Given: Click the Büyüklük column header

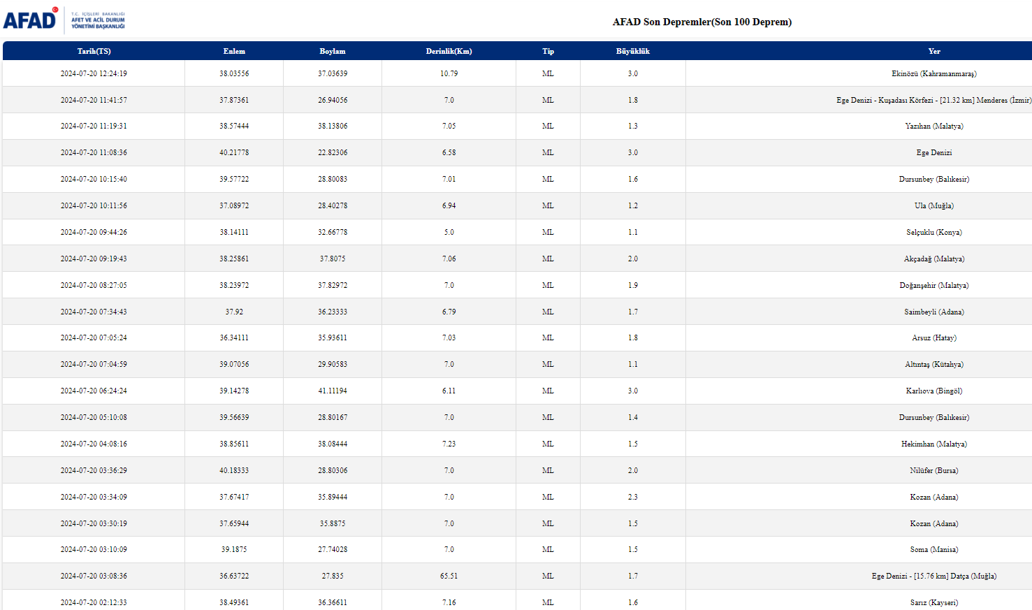Looking at the screenshot, I should pos(632,51).
